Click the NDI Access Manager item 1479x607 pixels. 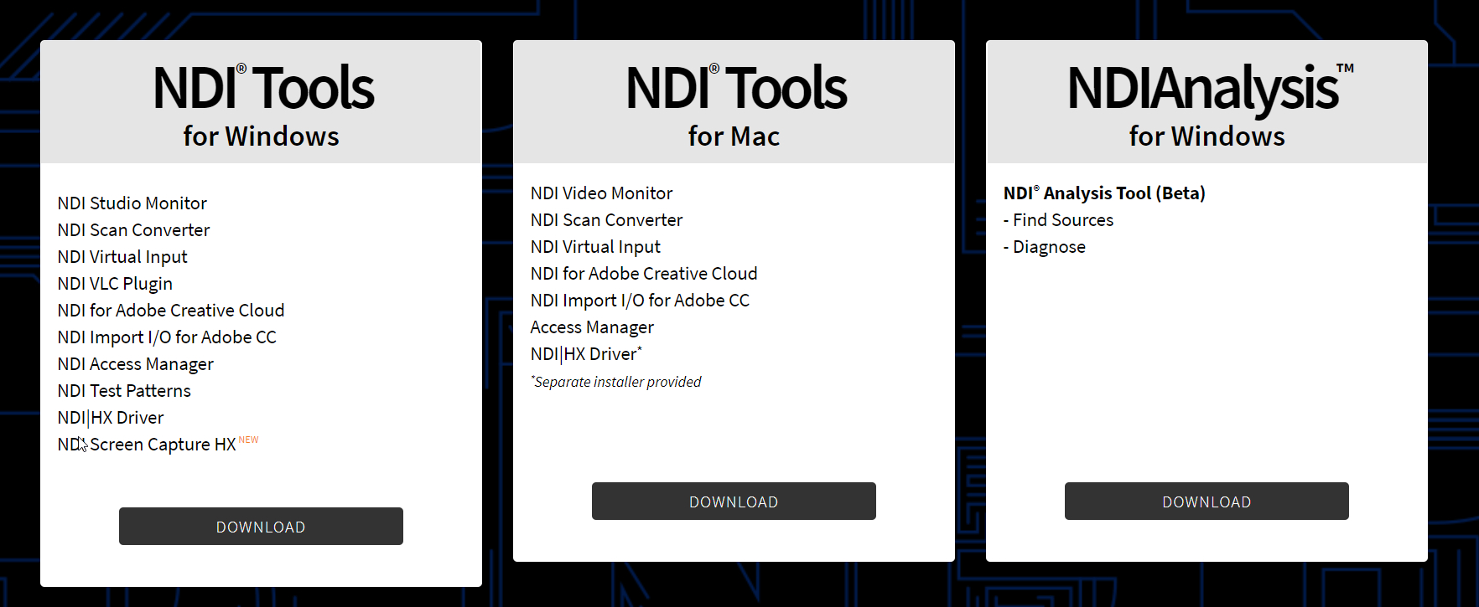(135, 364)
